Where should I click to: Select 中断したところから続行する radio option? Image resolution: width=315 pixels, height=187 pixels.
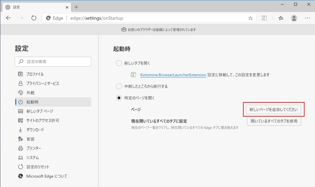pos(119,86)
